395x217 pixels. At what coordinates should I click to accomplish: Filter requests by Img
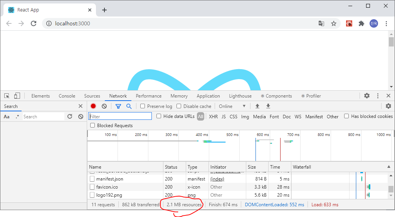click(x=245, y=116)
